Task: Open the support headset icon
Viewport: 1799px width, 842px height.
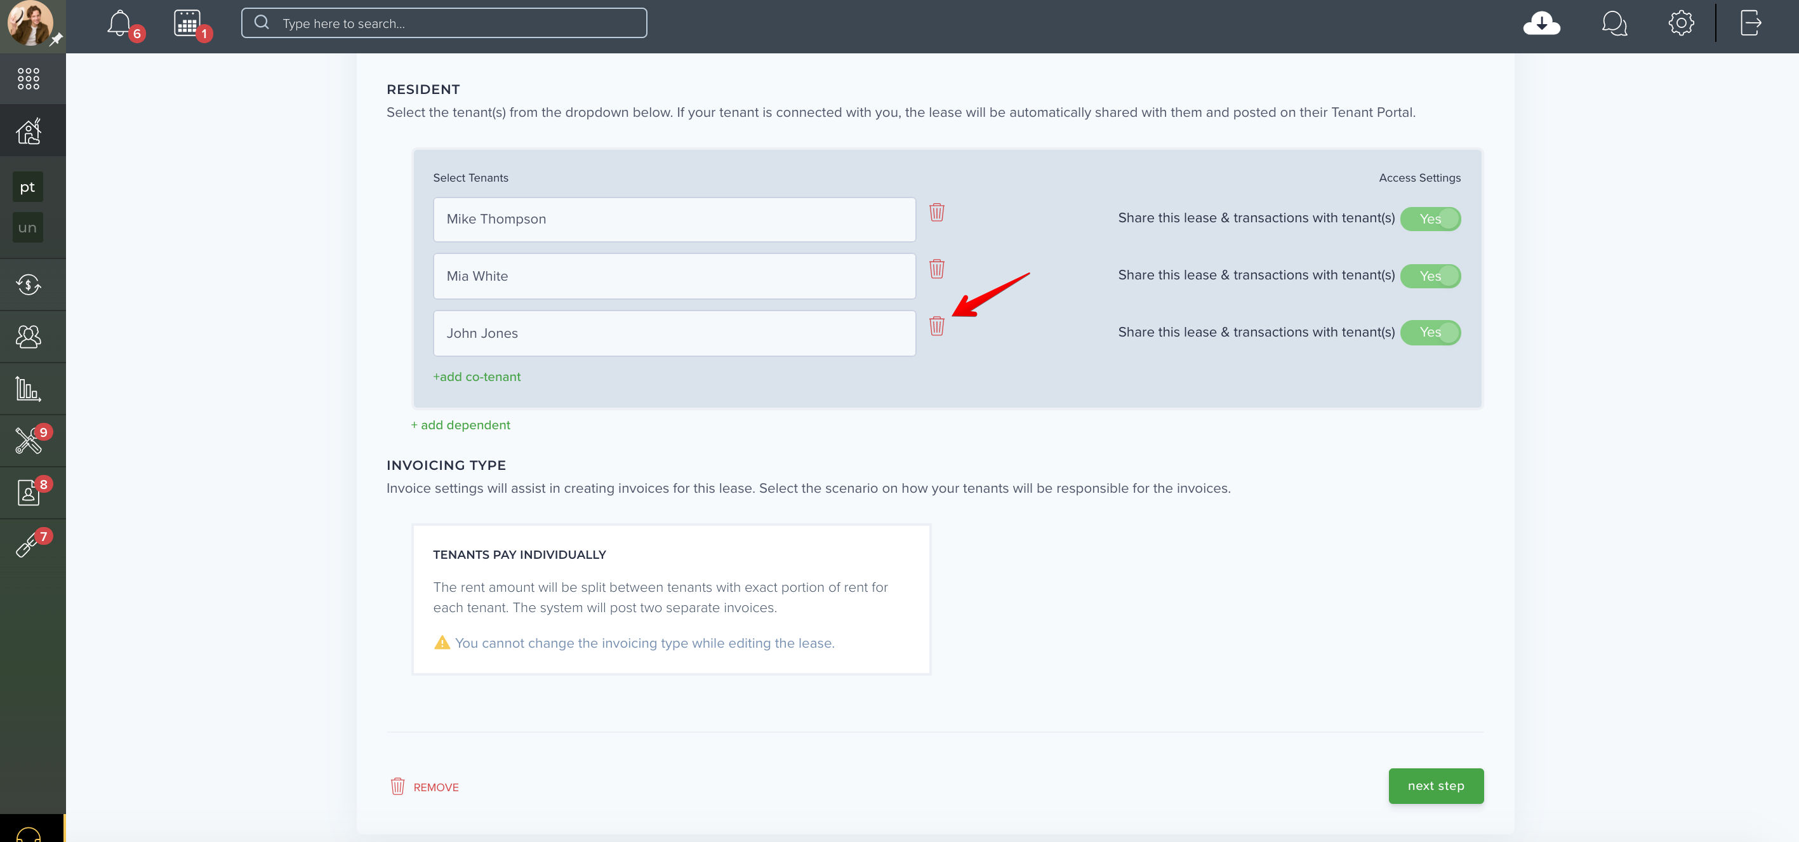Action: [29, 834]
